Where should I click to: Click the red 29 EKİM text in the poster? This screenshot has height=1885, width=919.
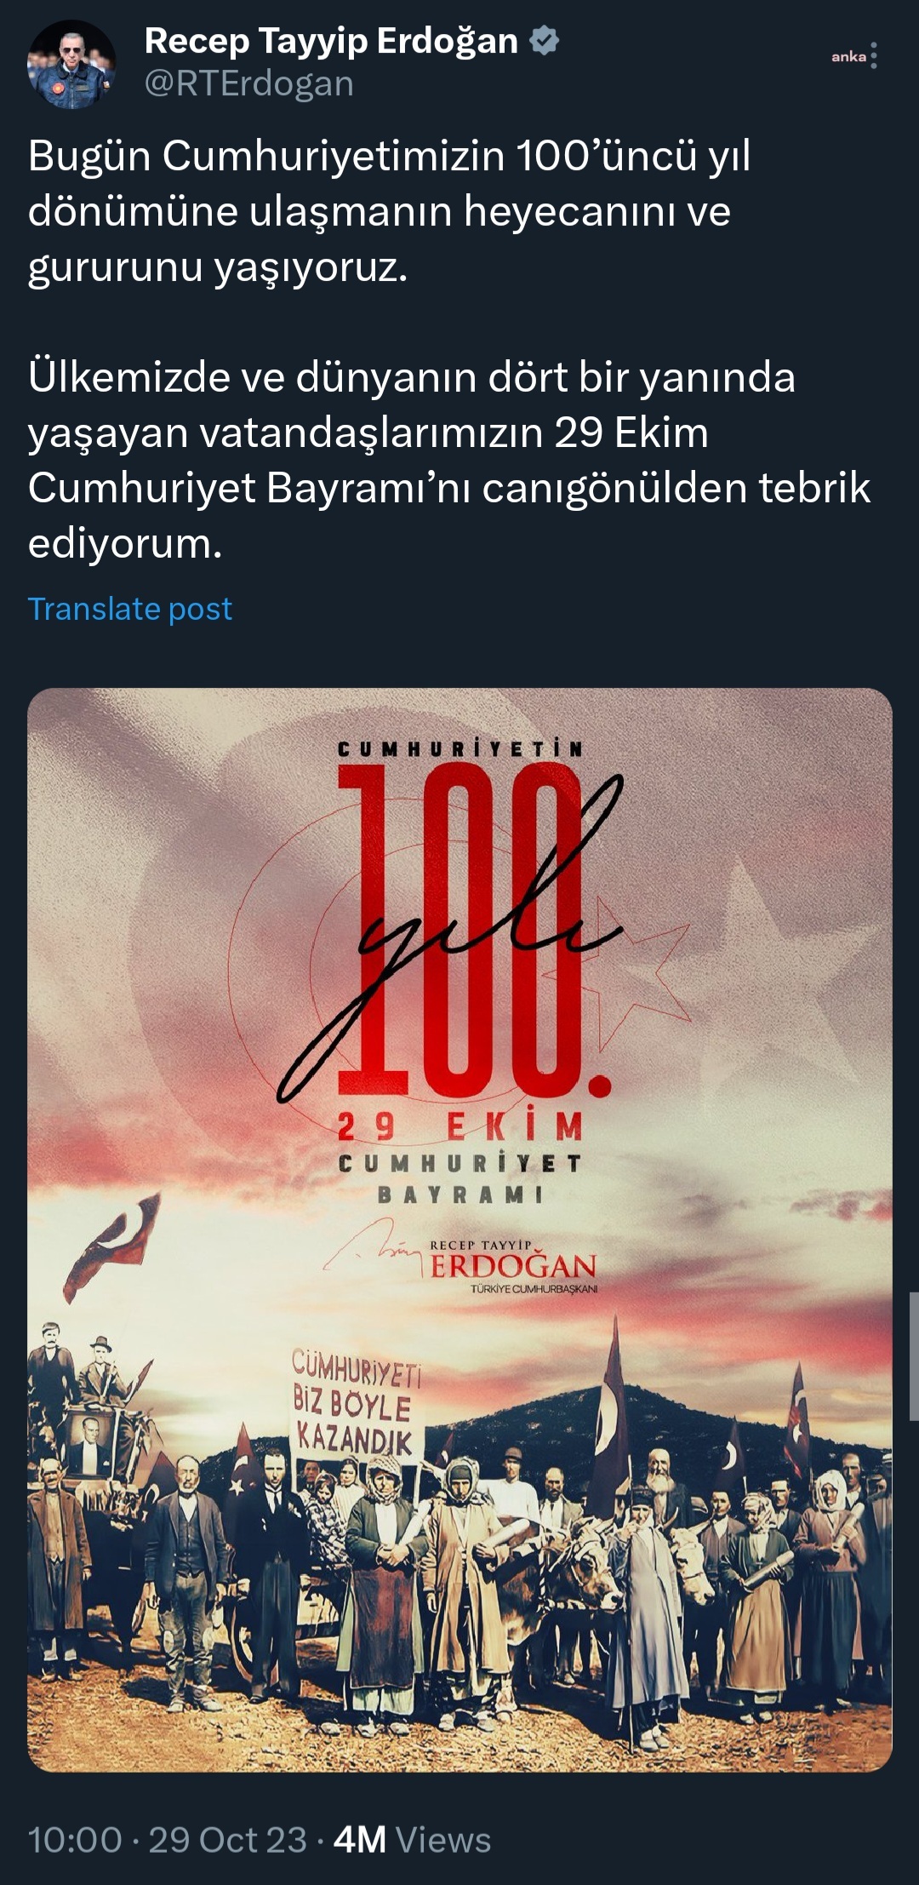pos(460,1127)
